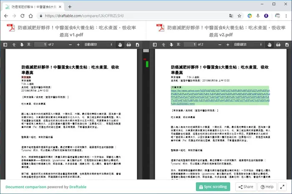Open the yahoo news link in right document

220,97
